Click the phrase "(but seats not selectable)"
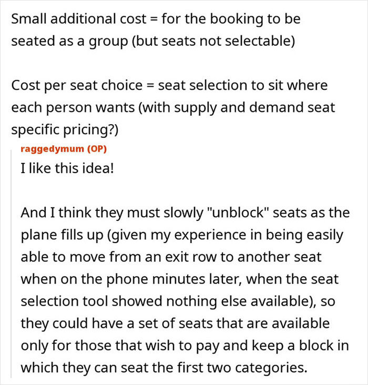The width and height of the screenshot is (368, 385). point(213,41)
